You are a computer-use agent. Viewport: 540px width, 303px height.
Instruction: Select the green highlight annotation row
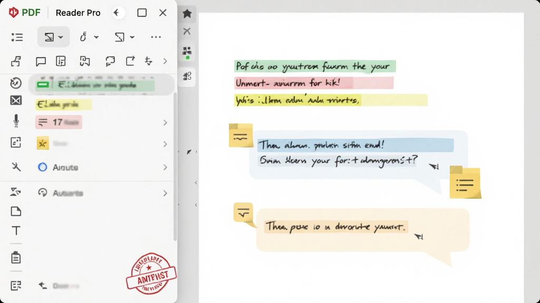(101, 85)
